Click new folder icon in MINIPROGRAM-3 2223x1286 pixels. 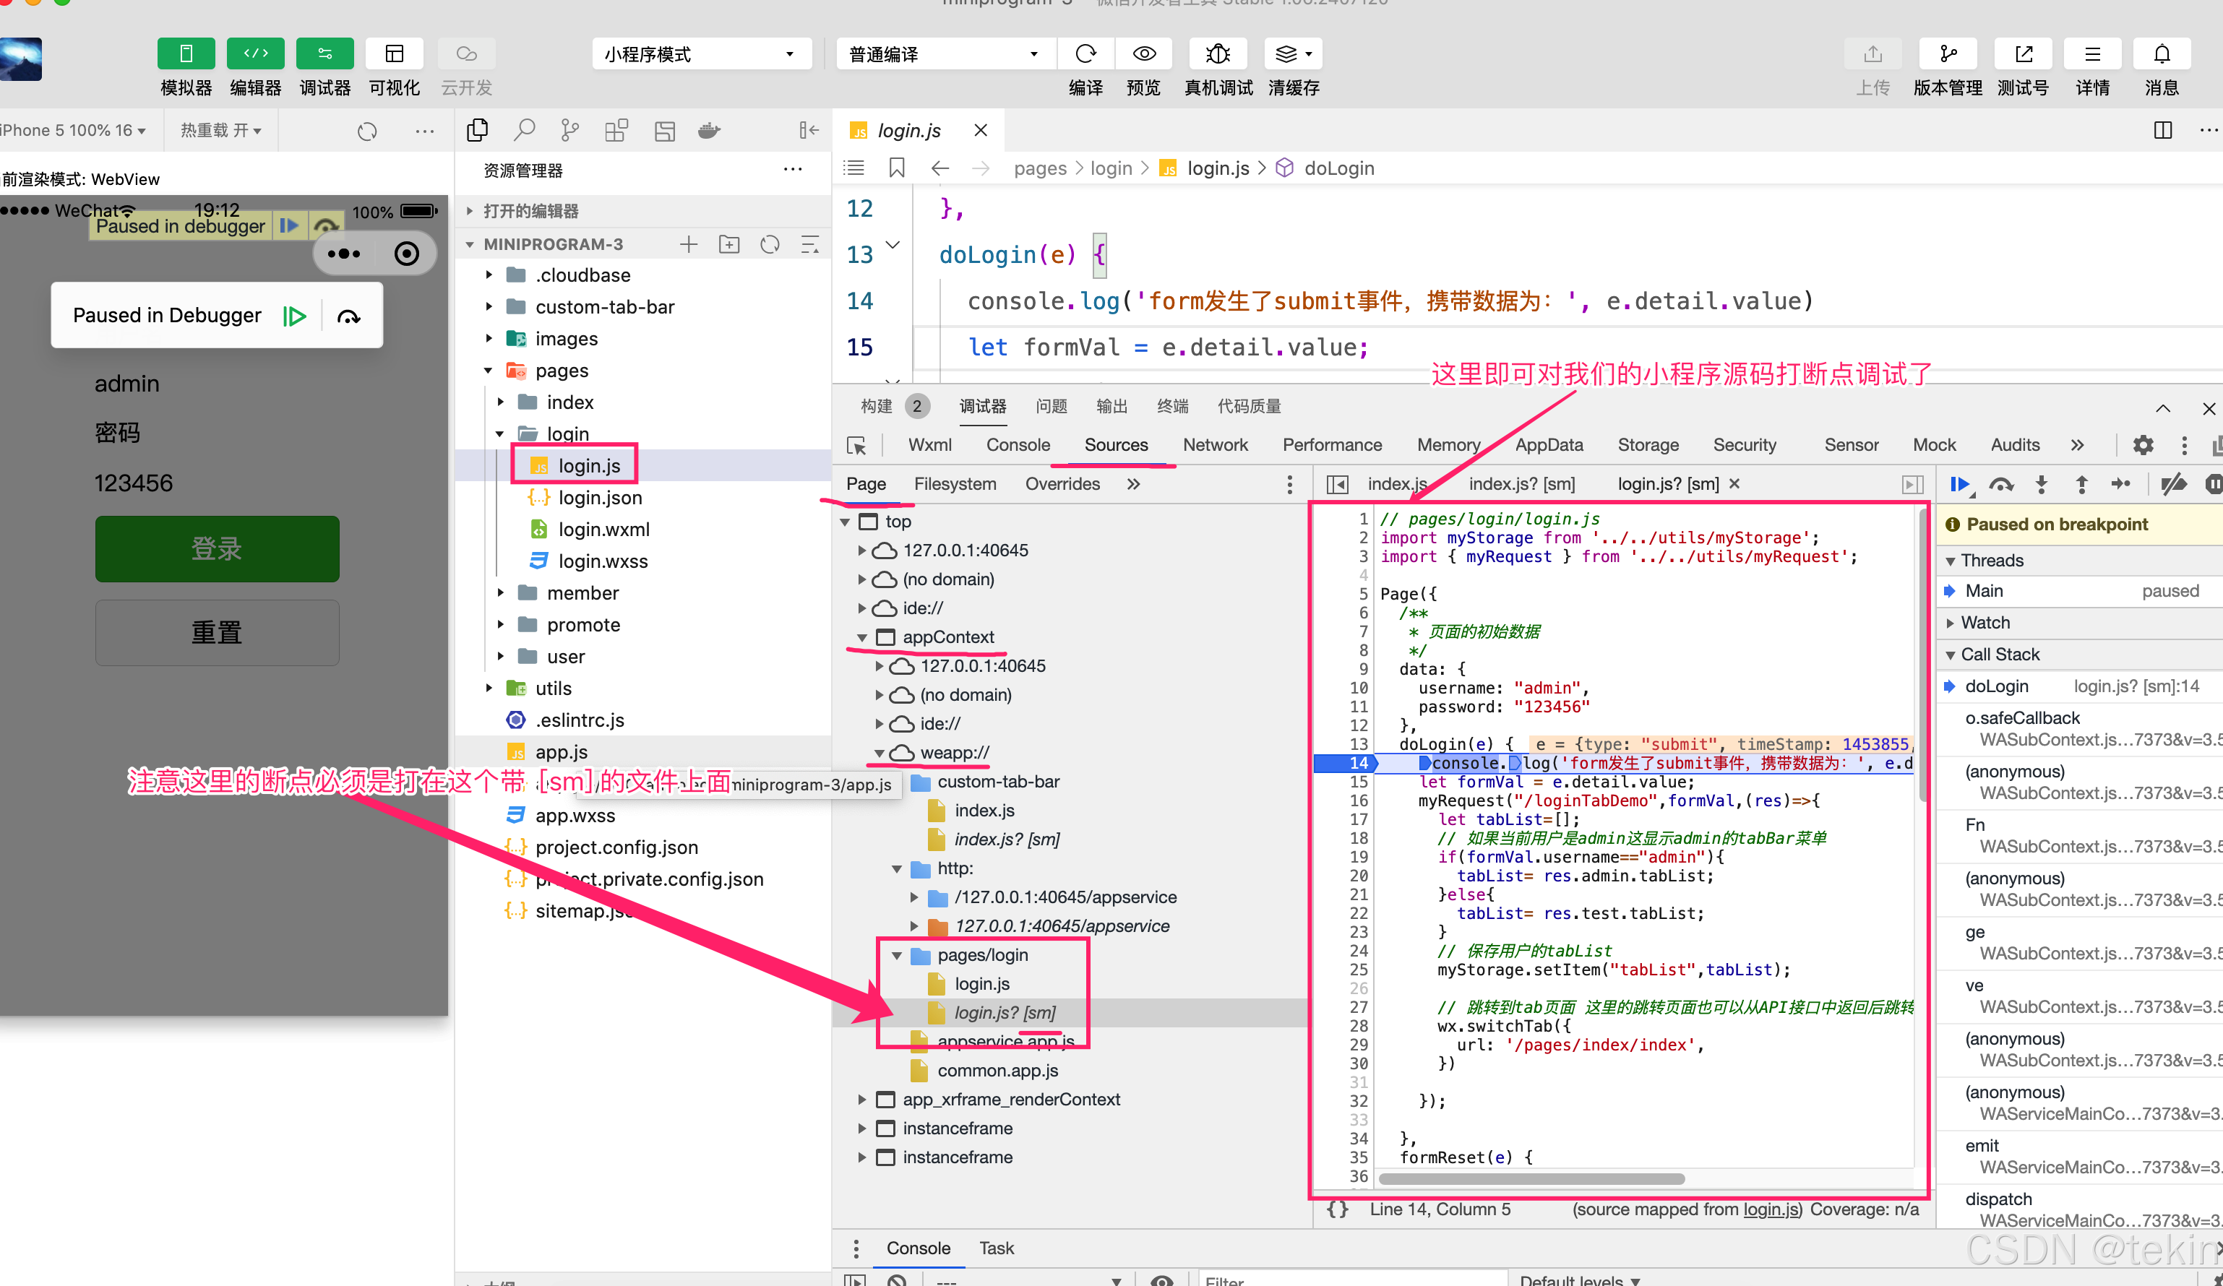click(x=729, y=244)
